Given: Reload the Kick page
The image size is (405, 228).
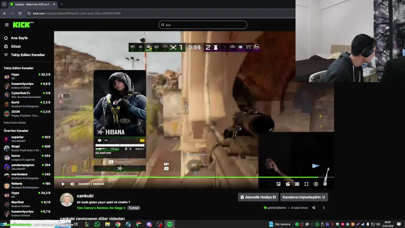Looking at the screenshot, I should [20, 13].
